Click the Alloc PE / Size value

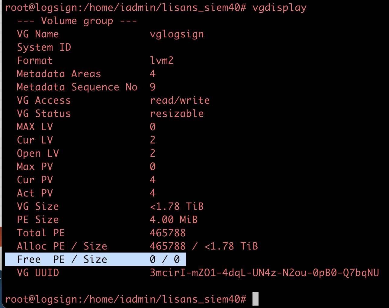(x=204, y=246)
